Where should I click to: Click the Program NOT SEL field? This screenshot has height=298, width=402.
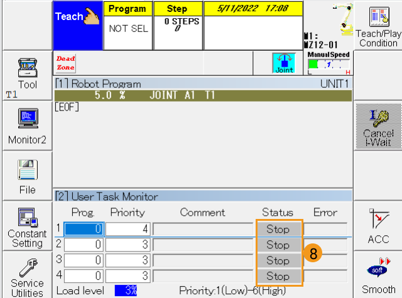(128, 26)
